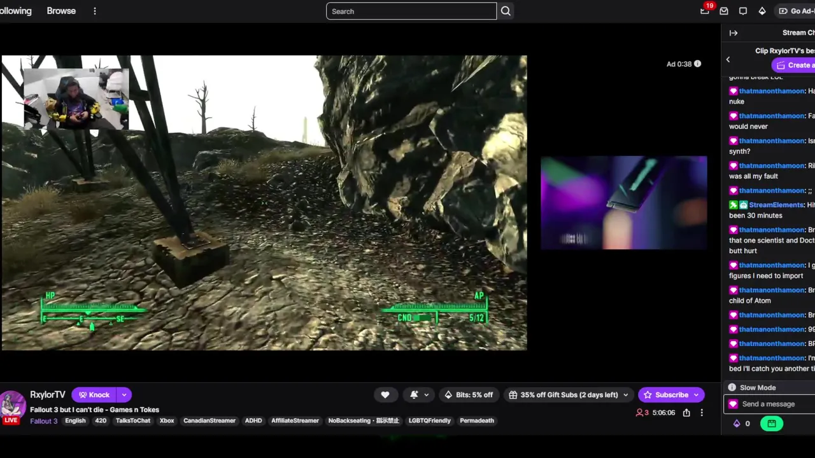Click the heart badge beside 'nuke' message
Screen dimensions: 815x458
click(733, 91)
